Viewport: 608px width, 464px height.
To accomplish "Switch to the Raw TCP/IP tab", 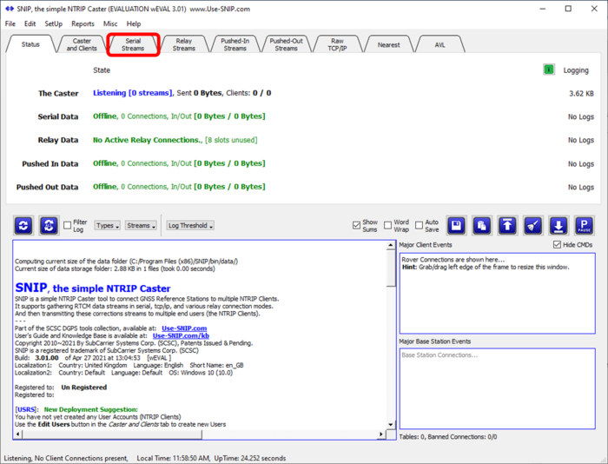I will [337, 44].
